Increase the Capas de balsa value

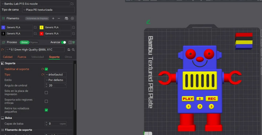click(x=47, y=123)
